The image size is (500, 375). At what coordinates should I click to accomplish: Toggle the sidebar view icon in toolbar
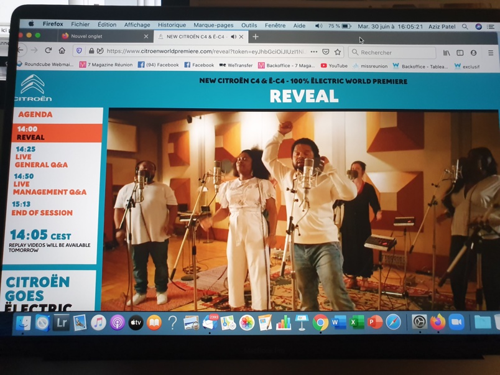(460, 53)
